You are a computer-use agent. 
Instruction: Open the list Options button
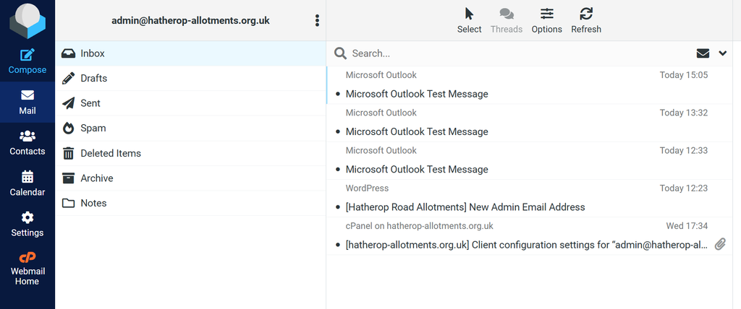547,21
